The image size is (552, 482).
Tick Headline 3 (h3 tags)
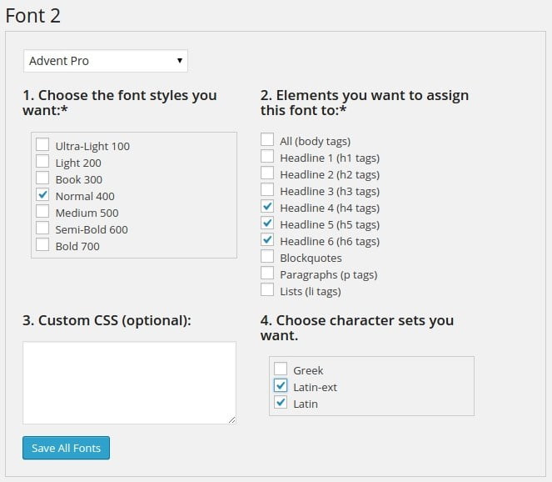click(267, 189)
